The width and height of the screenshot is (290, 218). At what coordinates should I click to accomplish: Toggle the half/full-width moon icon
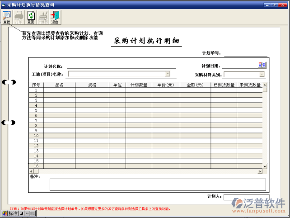click(x=21, y=213)
